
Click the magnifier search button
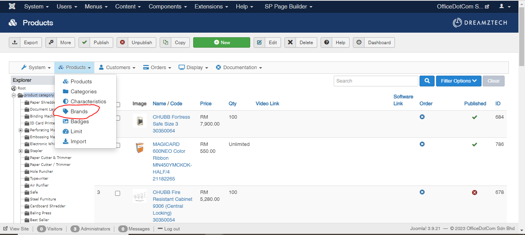click(427, 81)
